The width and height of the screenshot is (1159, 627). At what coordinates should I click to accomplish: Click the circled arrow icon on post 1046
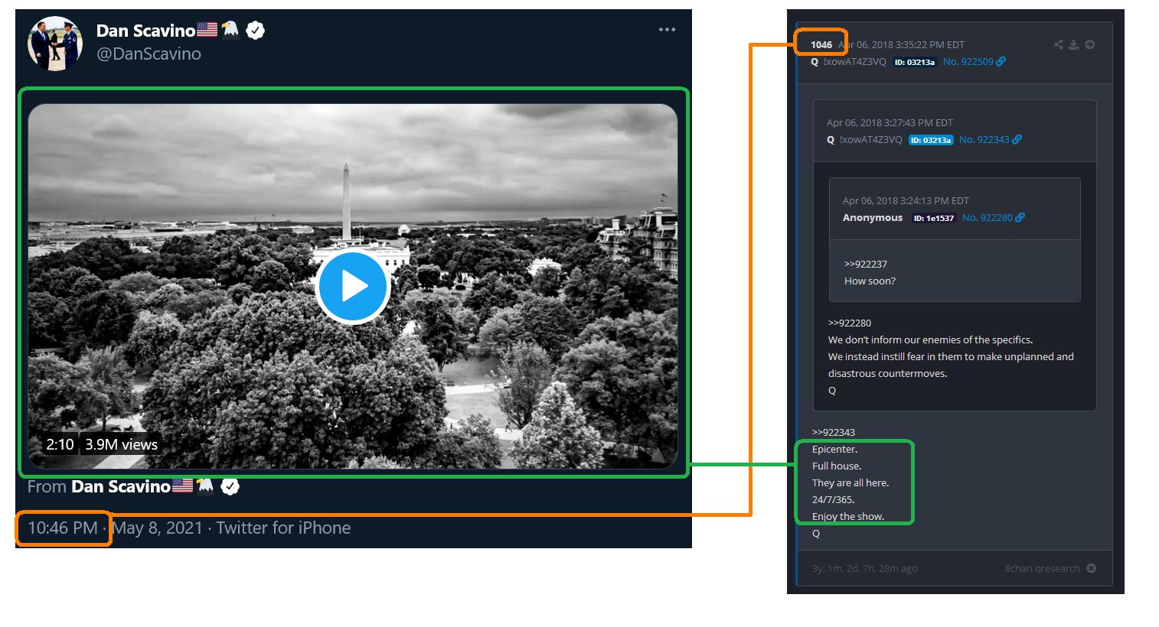(x=1089, y=44)
